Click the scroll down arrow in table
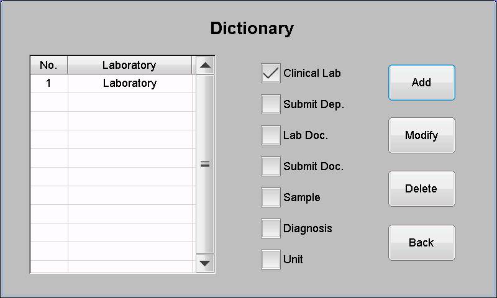Viewport: 497px width, 298px height. pos(205,263)
